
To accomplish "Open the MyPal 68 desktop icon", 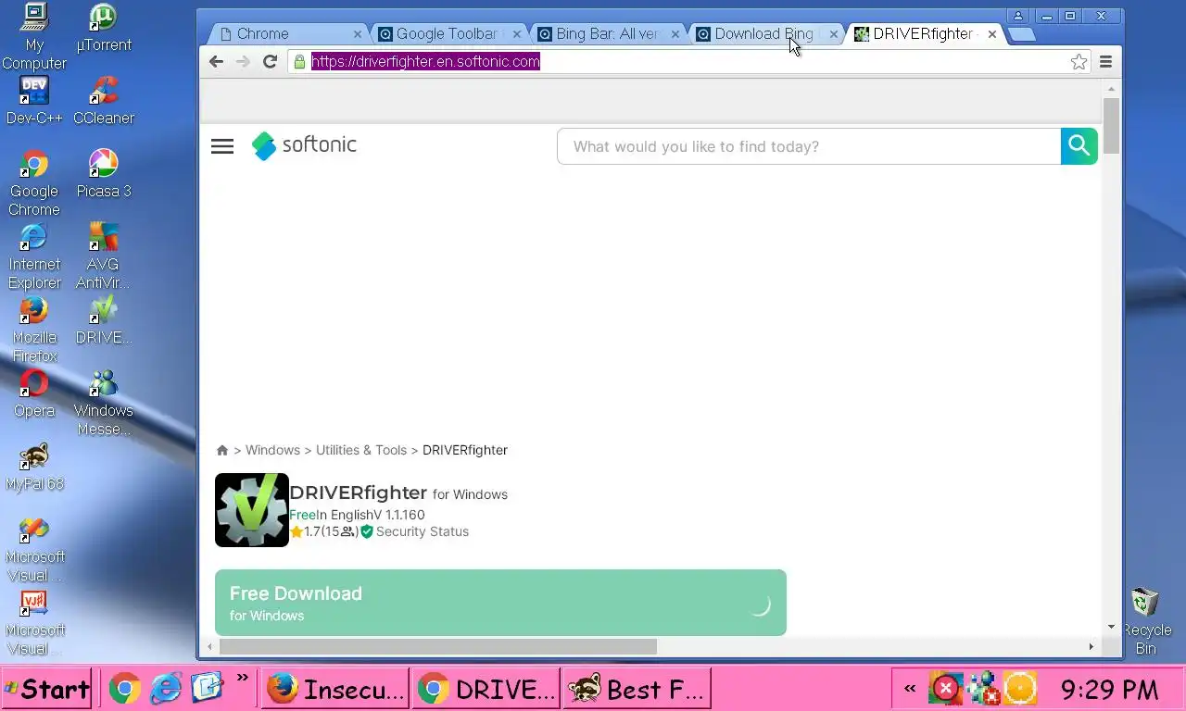I will 34,467.
